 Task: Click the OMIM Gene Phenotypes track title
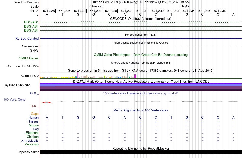(x=141, y=55)
